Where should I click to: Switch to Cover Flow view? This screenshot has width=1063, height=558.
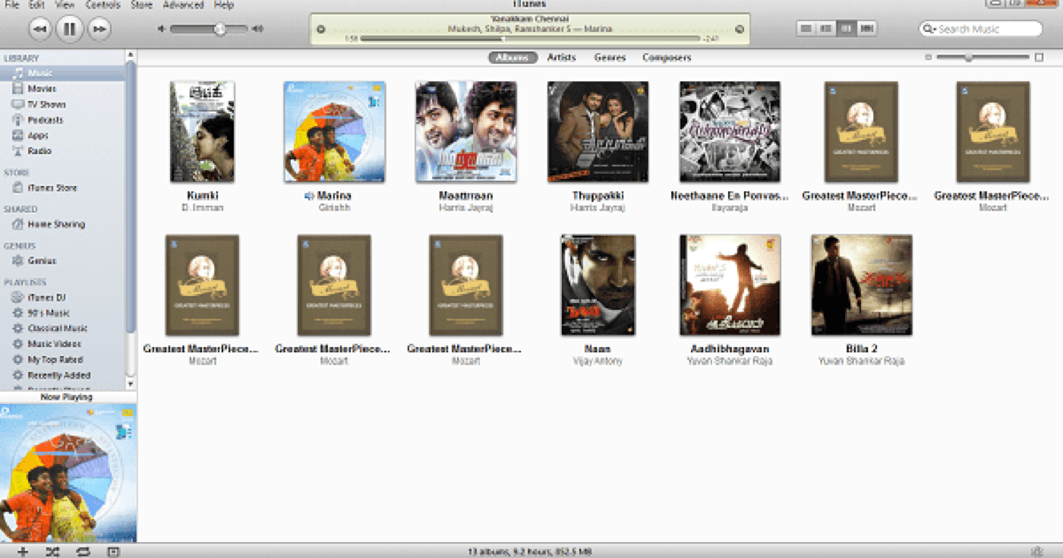tap(866, 29)
